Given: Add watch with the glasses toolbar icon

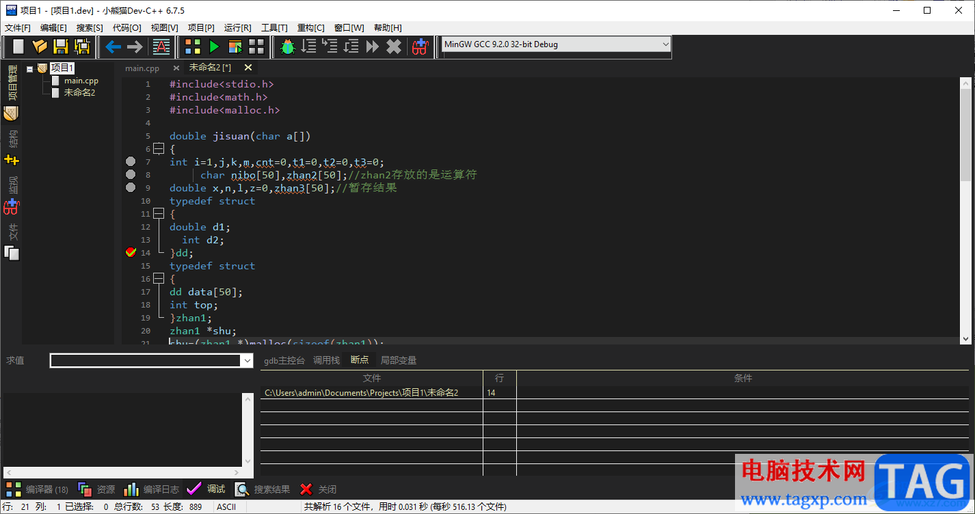Looking at the screenshot, I should pos(420,46).
